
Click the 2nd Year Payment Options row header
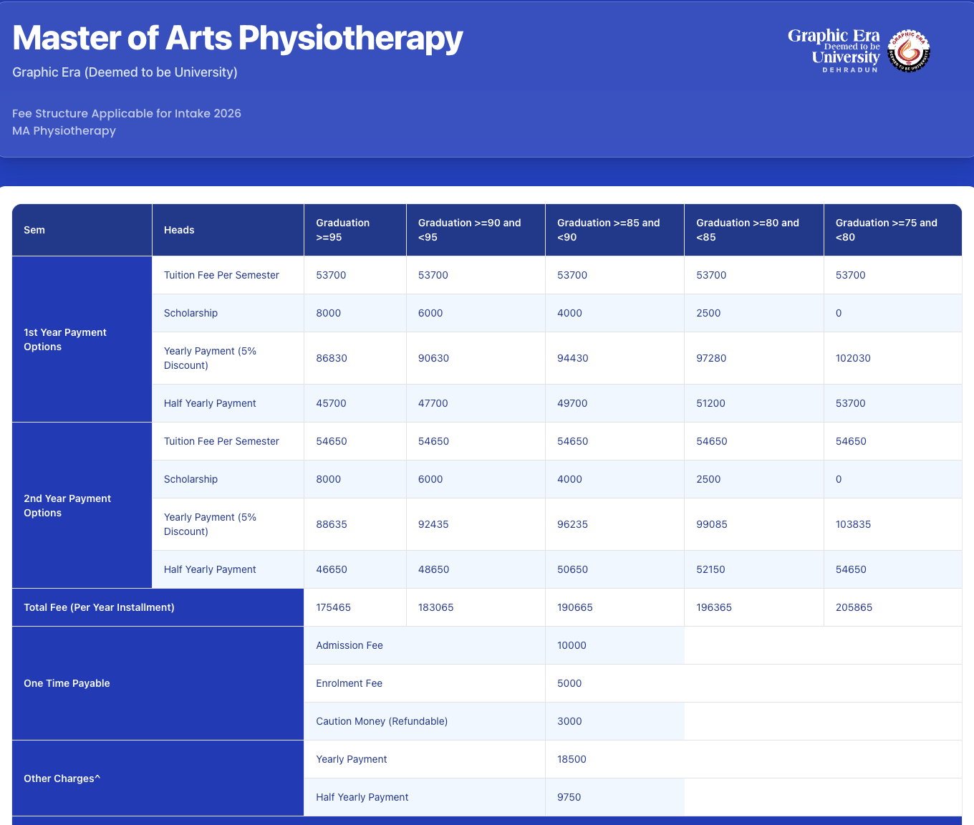click(67, 506)
